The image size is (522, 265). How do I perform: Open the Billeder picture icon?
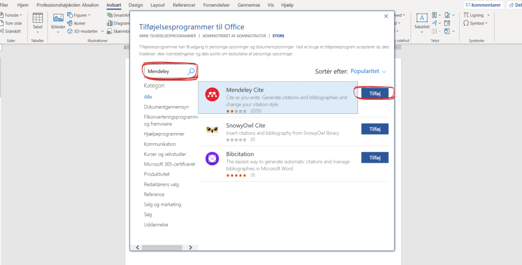[58, 18]
